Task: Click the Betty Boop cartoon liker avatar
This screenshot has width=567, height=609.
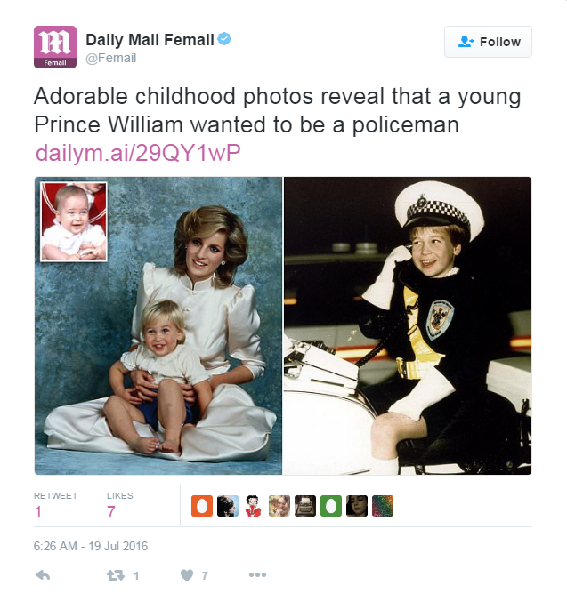Action: 254,506
